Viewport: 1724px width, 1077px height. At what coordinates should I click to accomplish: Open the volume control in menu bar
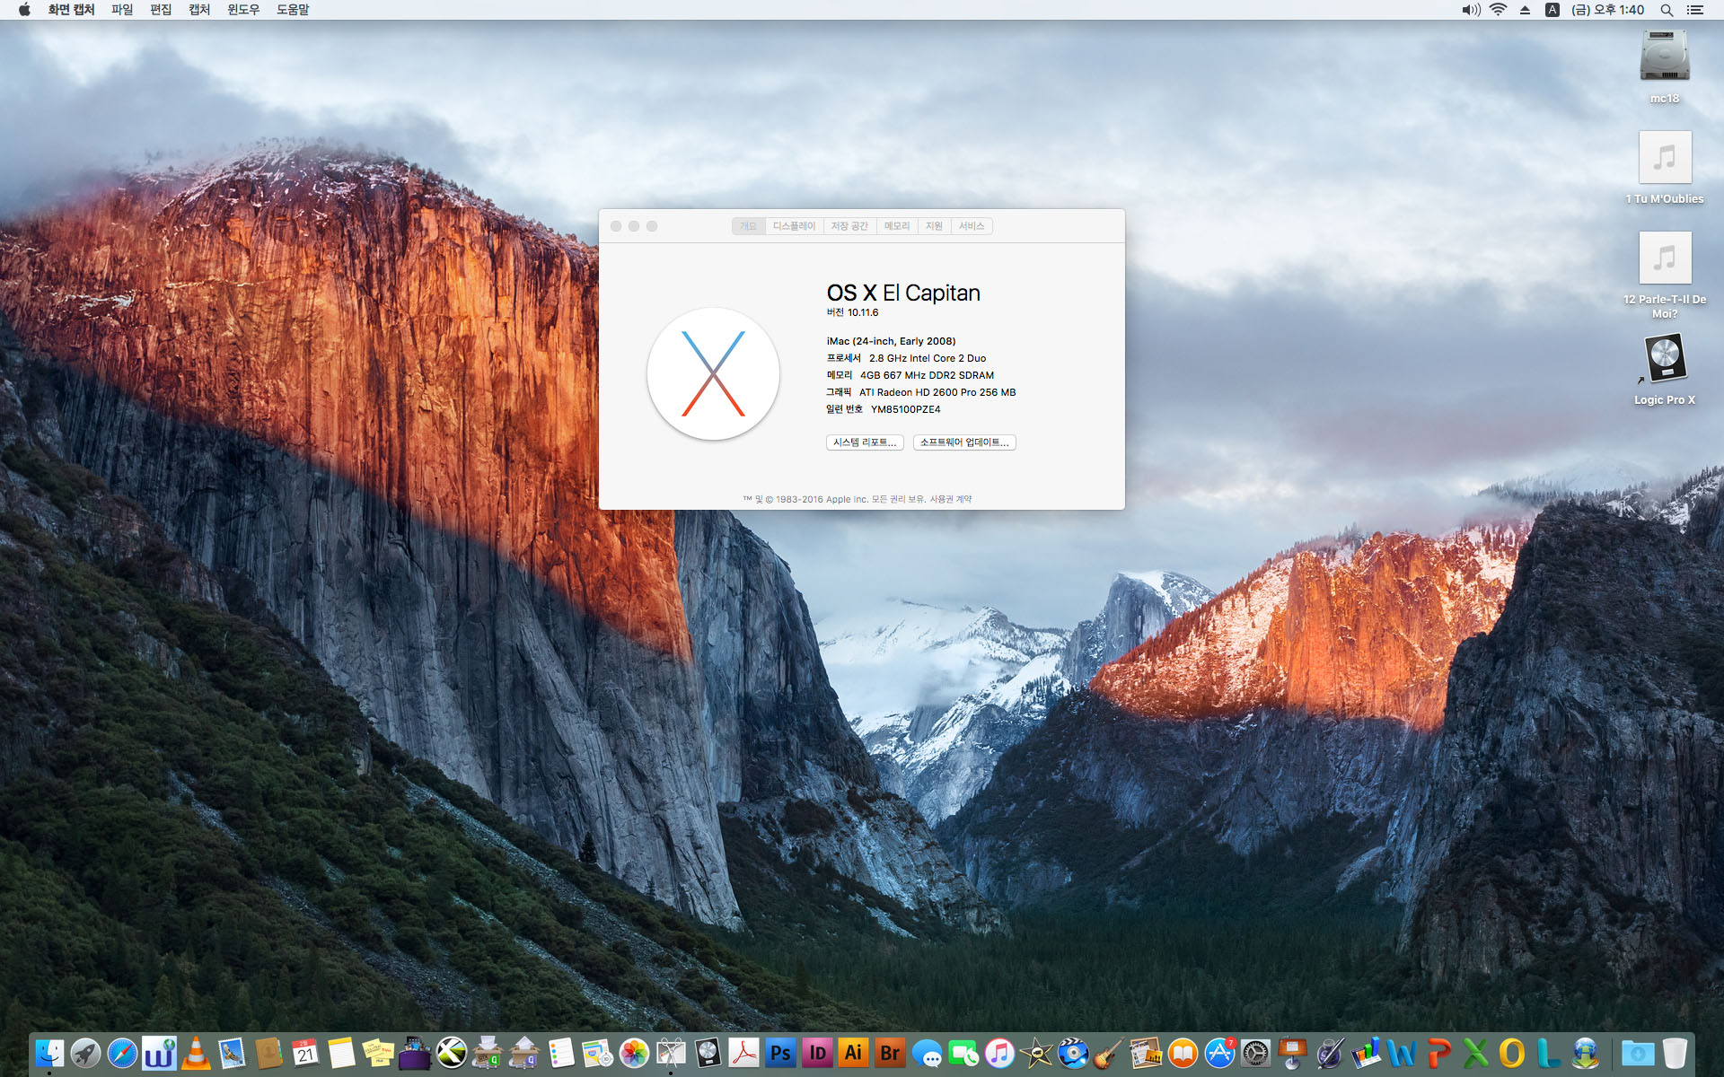point(1470,10)
